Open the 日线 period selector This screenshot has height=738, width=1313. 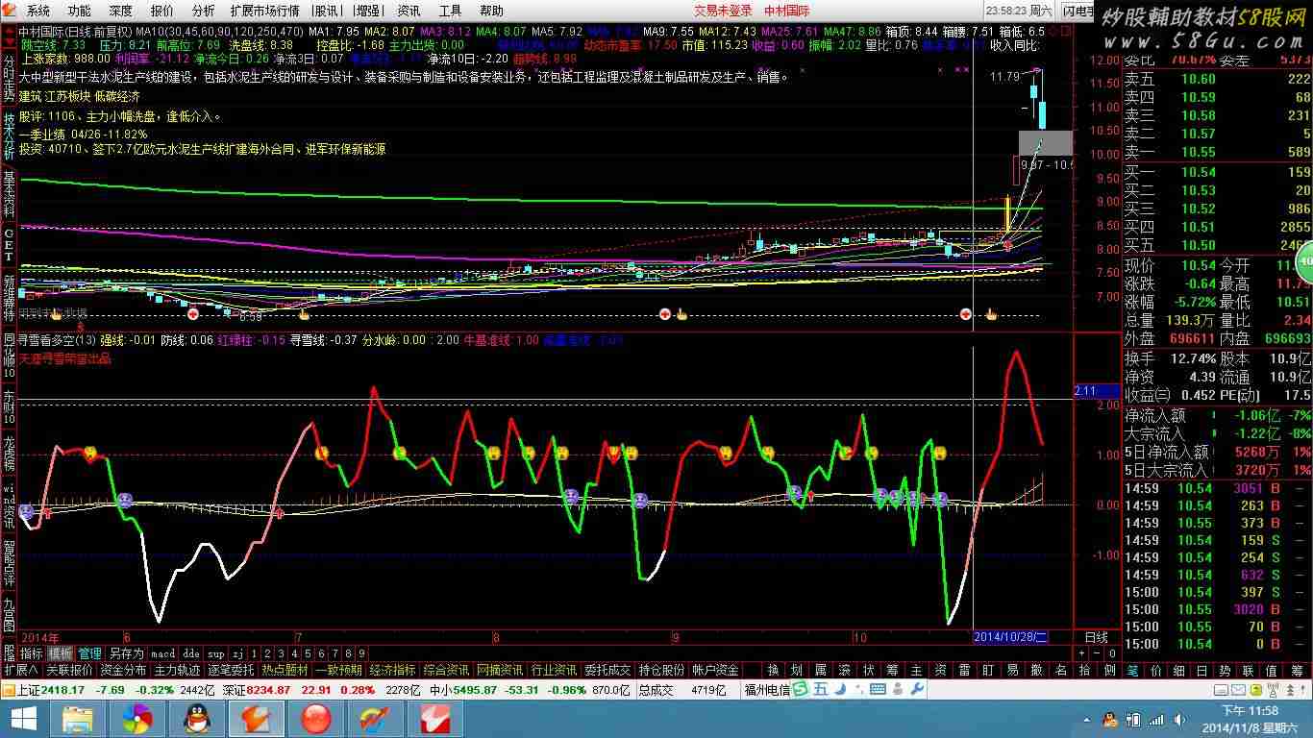point(1097,637)
